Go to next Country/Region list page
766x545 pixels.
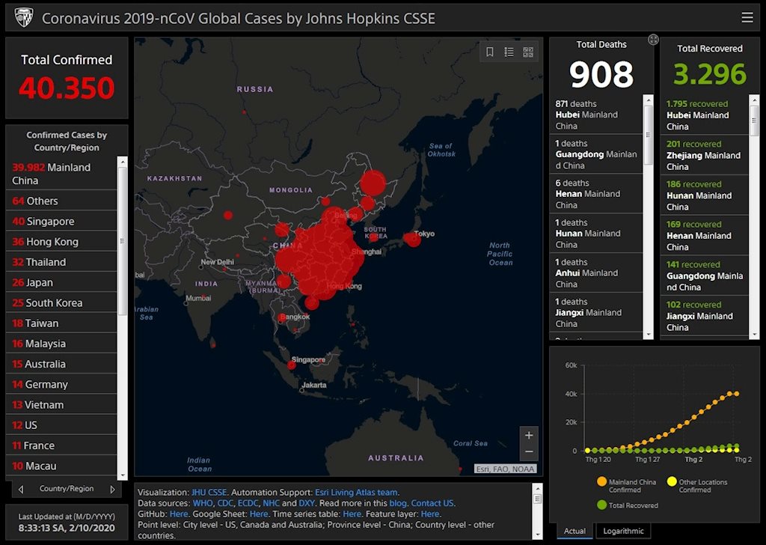[113, 490]
